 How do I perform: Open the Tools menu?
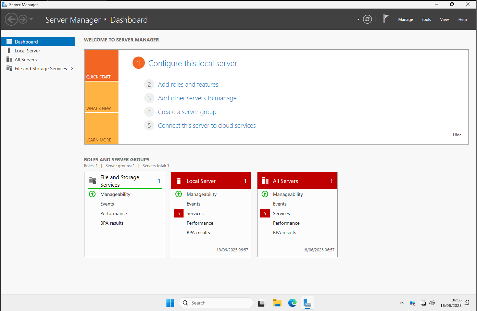[x=426, y=20]
